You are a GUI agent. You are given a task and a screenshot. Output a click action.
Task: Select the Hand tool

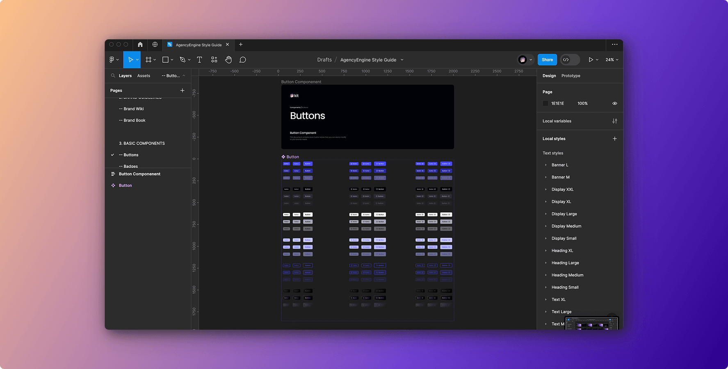(228, 60)
